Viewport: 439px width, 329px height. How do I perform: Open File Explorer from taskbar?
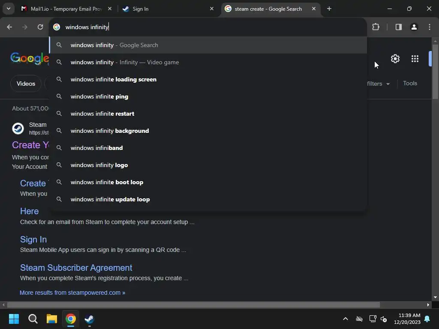52,319
